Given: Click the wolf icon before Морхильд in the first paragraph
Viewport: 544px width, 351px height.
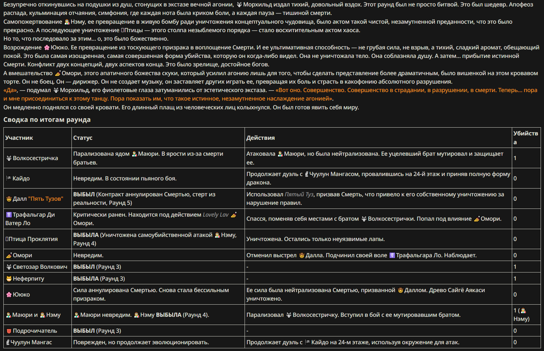Looking at the screenshot, I should pos(239,5).
